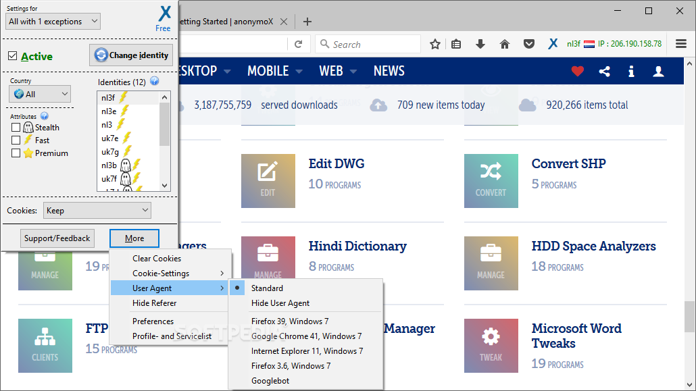Screen dimensions: 696x391
Task: Enable the Stealth attribute checkbox
Action: pos(16,128)
